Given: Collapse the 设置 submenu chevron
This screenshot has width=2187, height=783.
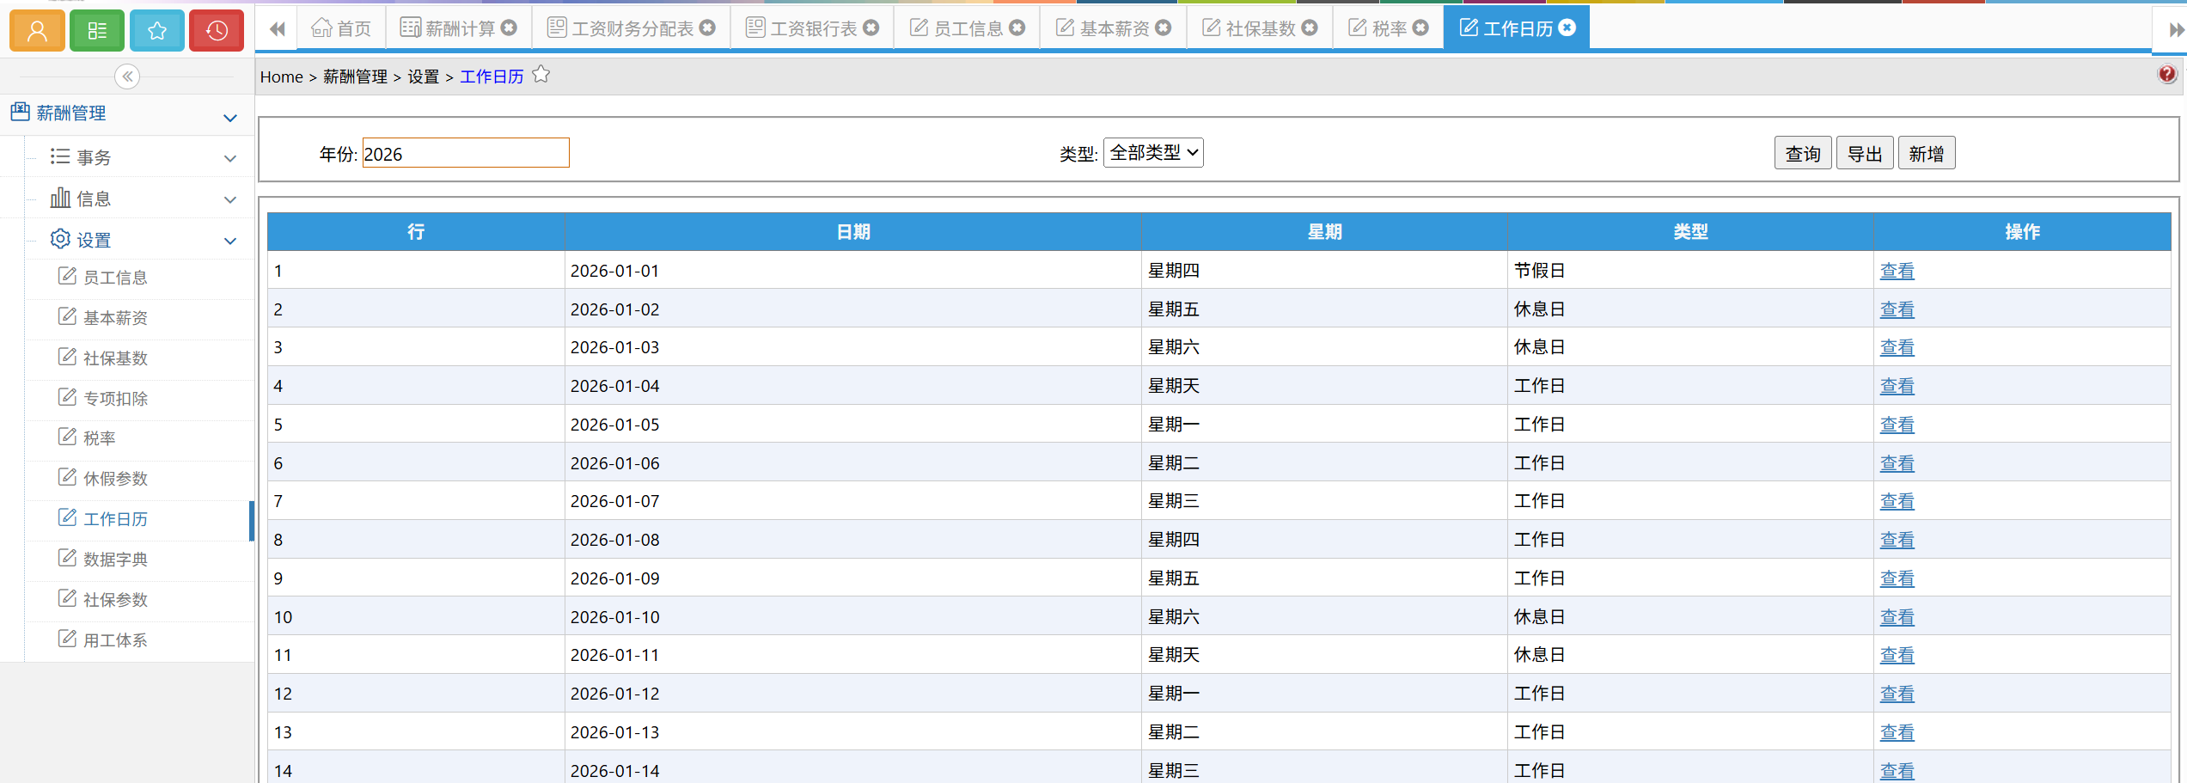Looking at the screenshot, I should [x=230, y=241].
